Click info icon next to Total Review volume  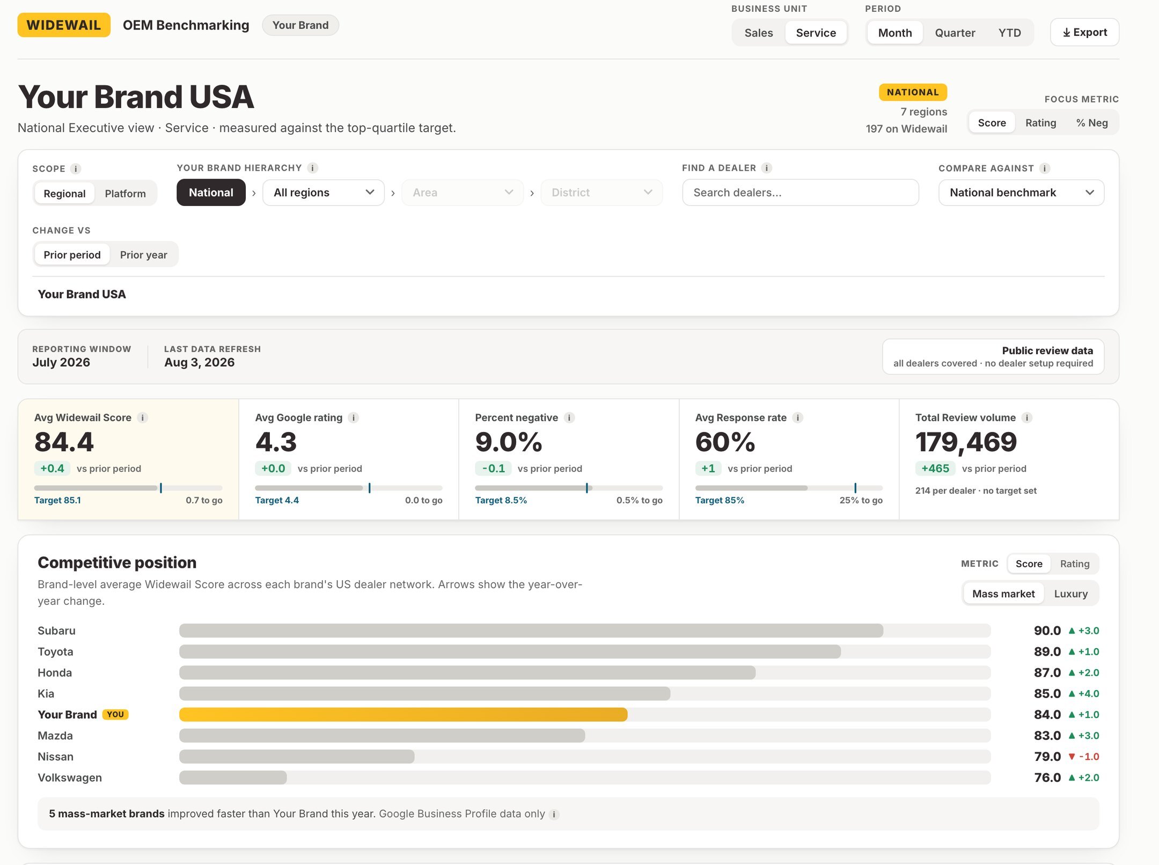coord(1027,417)
